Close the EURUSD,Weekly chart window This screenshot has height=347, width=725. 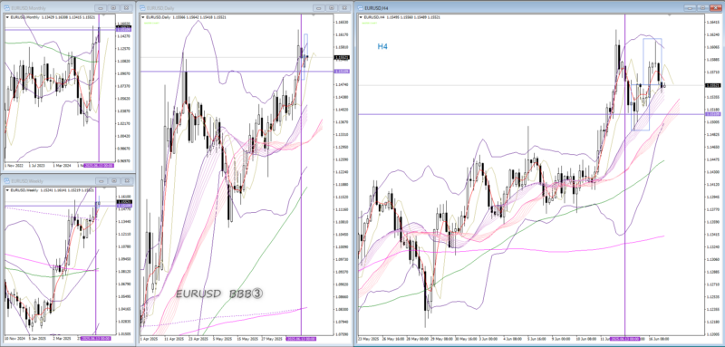point(126,181)
